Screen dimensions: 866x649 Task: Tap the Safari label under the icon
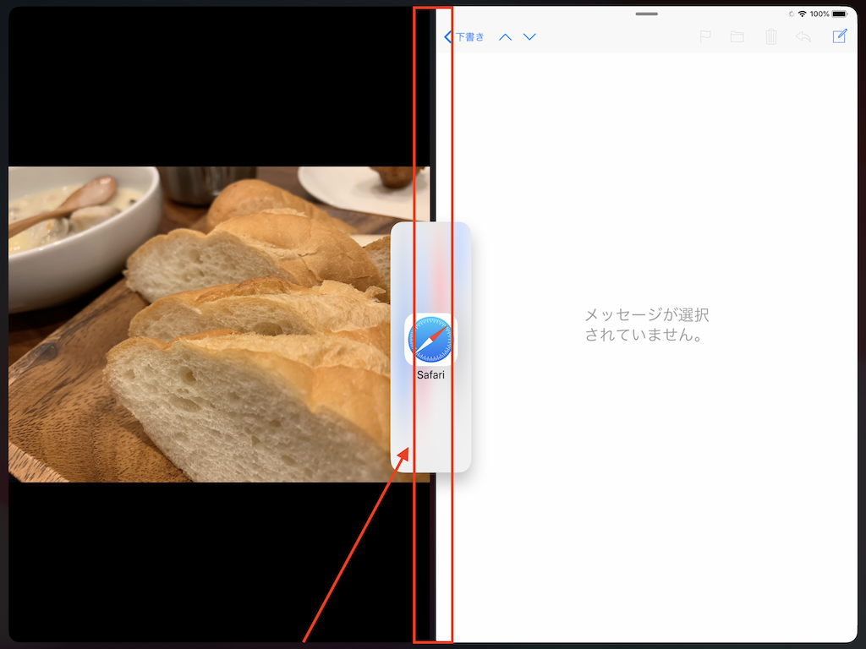pos(430,374)
